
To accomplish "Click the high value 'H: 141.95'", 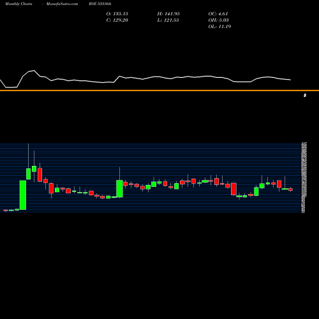I will 168,14.
